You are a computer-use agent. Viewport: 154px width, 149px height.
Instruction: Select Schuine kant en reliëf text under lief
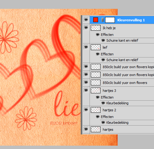click(x=122, y=60)
